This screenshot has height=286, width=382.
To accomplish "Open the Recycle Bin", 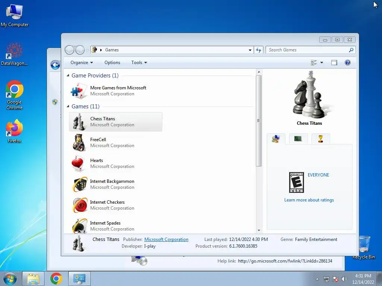I will (363, 247).
